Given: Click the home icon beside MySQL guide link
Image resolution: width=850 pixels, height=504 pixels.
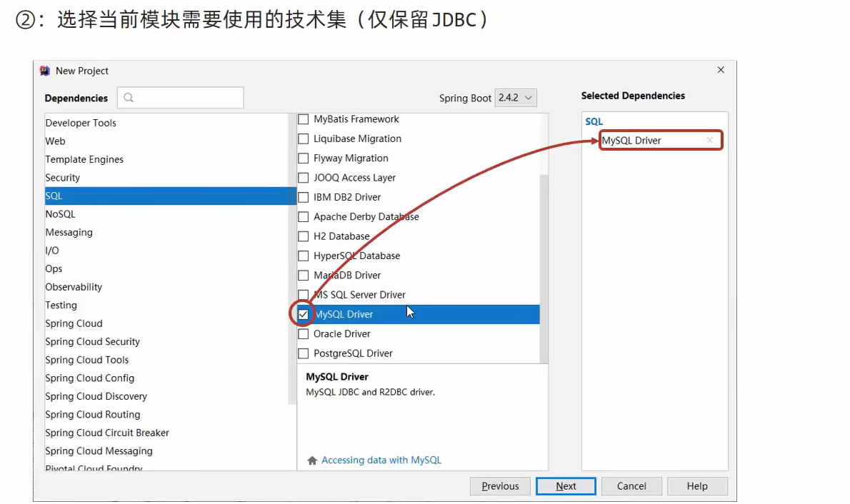Looking at the screenshot, I should (x=312, y=460).
